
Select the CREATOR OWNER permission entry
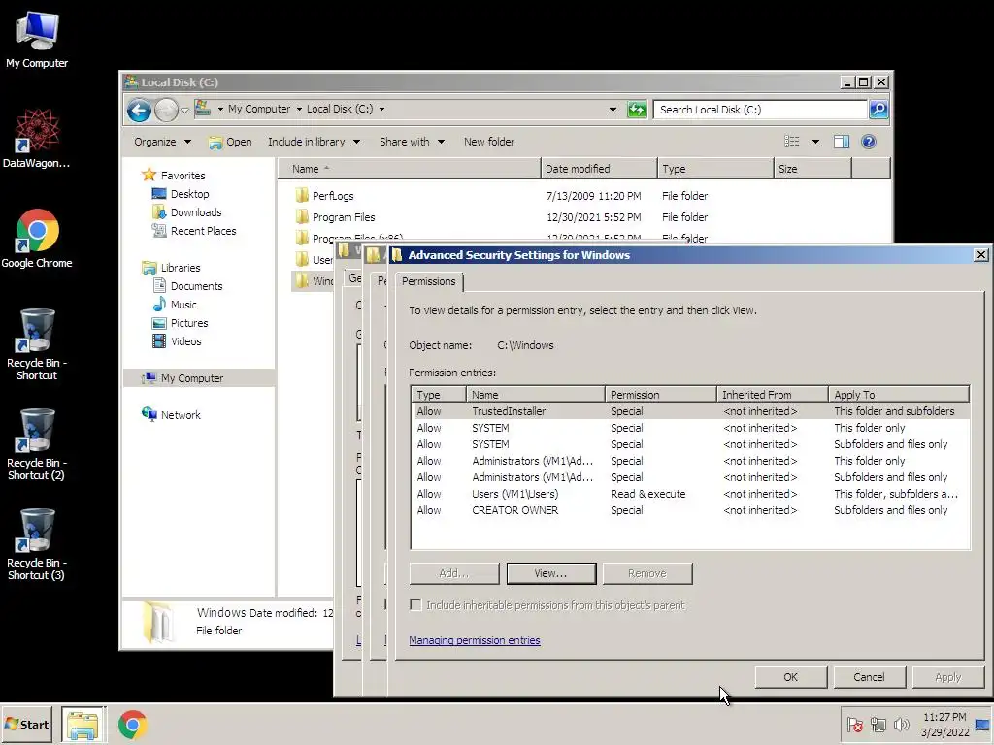point(690,510)
